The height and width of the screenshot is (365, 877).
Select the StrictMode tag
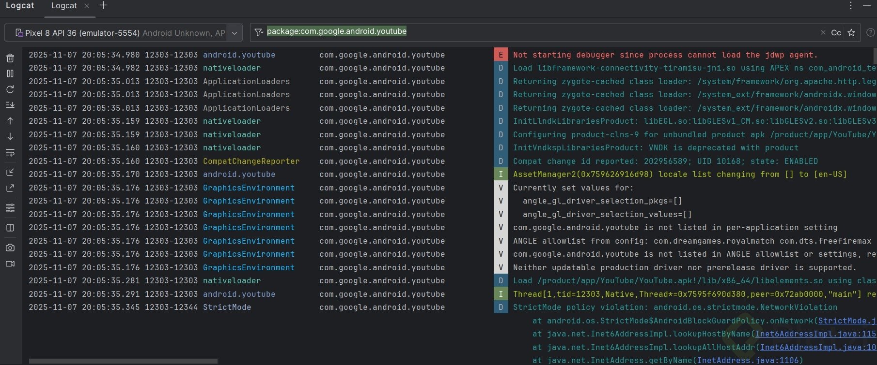pos(227,307)
